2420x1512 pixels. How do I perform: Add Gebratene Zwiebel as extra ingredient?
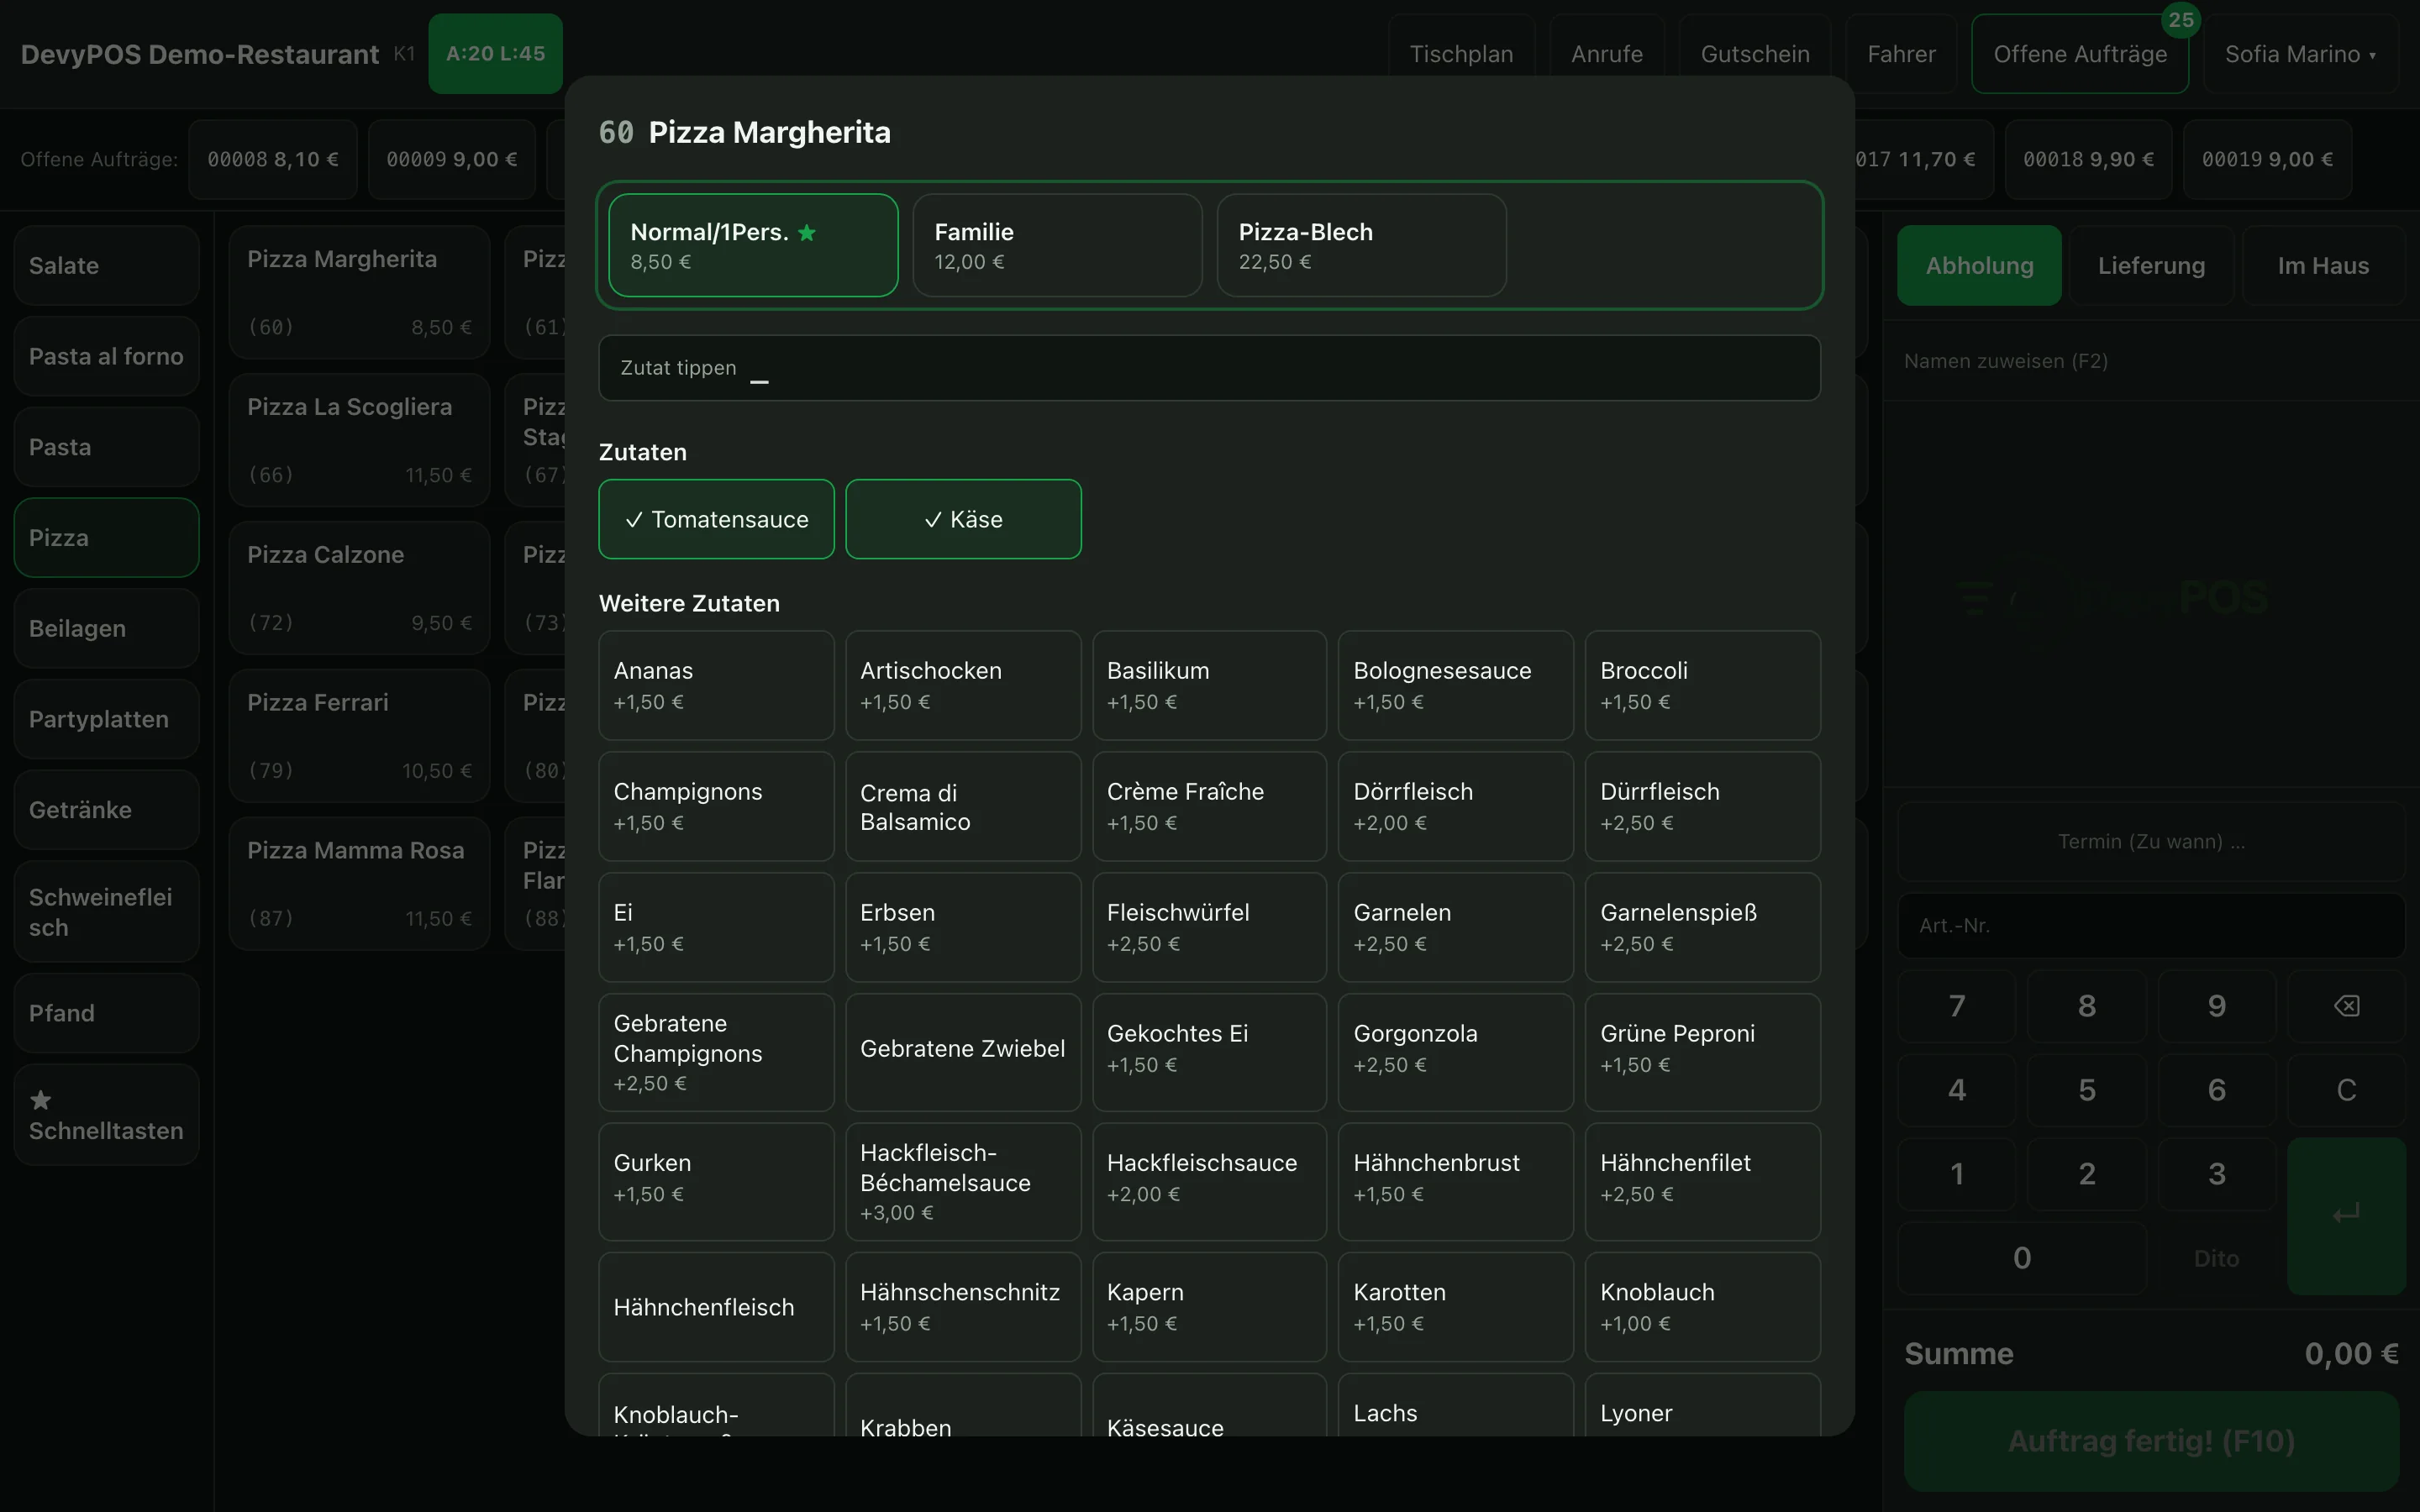tap(963, 1052)
